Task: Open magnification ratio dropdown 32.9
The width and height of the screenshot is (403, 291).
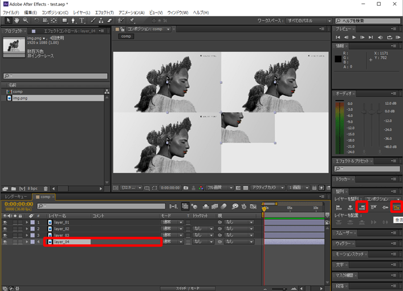Action: [x=132, y=188]
